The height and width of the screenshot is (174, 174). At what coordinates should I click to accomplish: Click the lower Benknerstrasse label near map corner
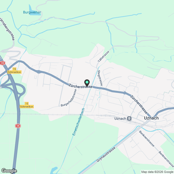pyautogui.click(x=166, y=159)
